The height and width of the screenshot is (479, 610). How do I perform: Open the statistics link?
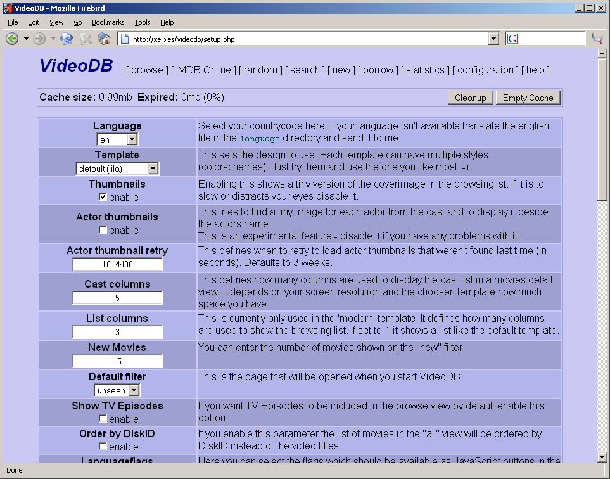coord(425,70)
